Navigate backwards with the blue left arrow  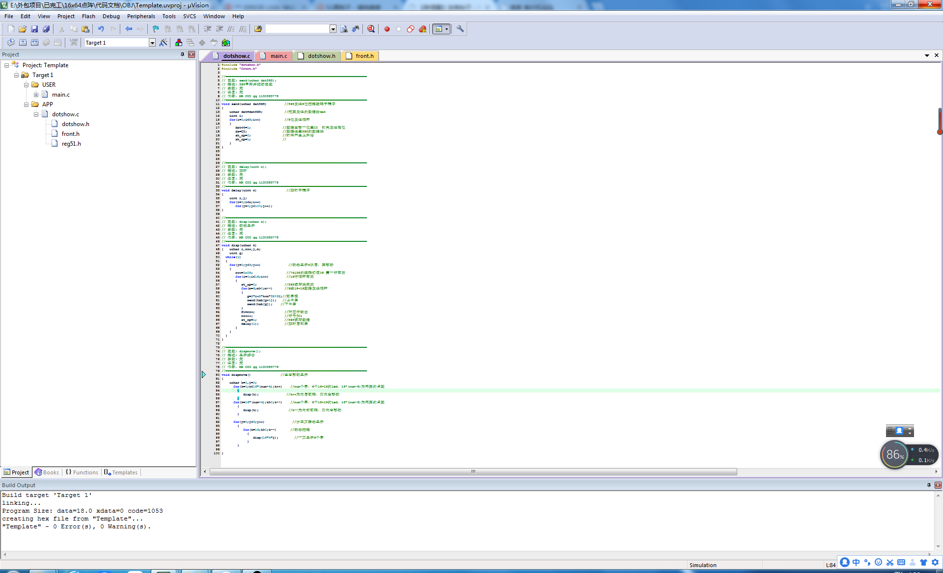click(129, 29)
